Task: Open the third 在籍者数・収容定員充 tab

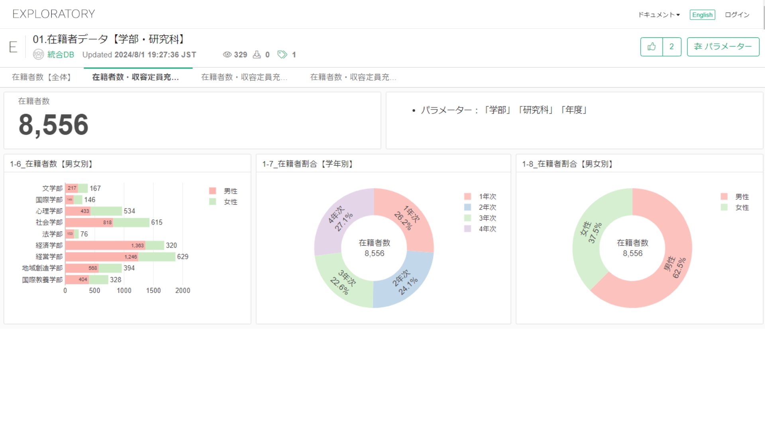Action: [244, 77]
